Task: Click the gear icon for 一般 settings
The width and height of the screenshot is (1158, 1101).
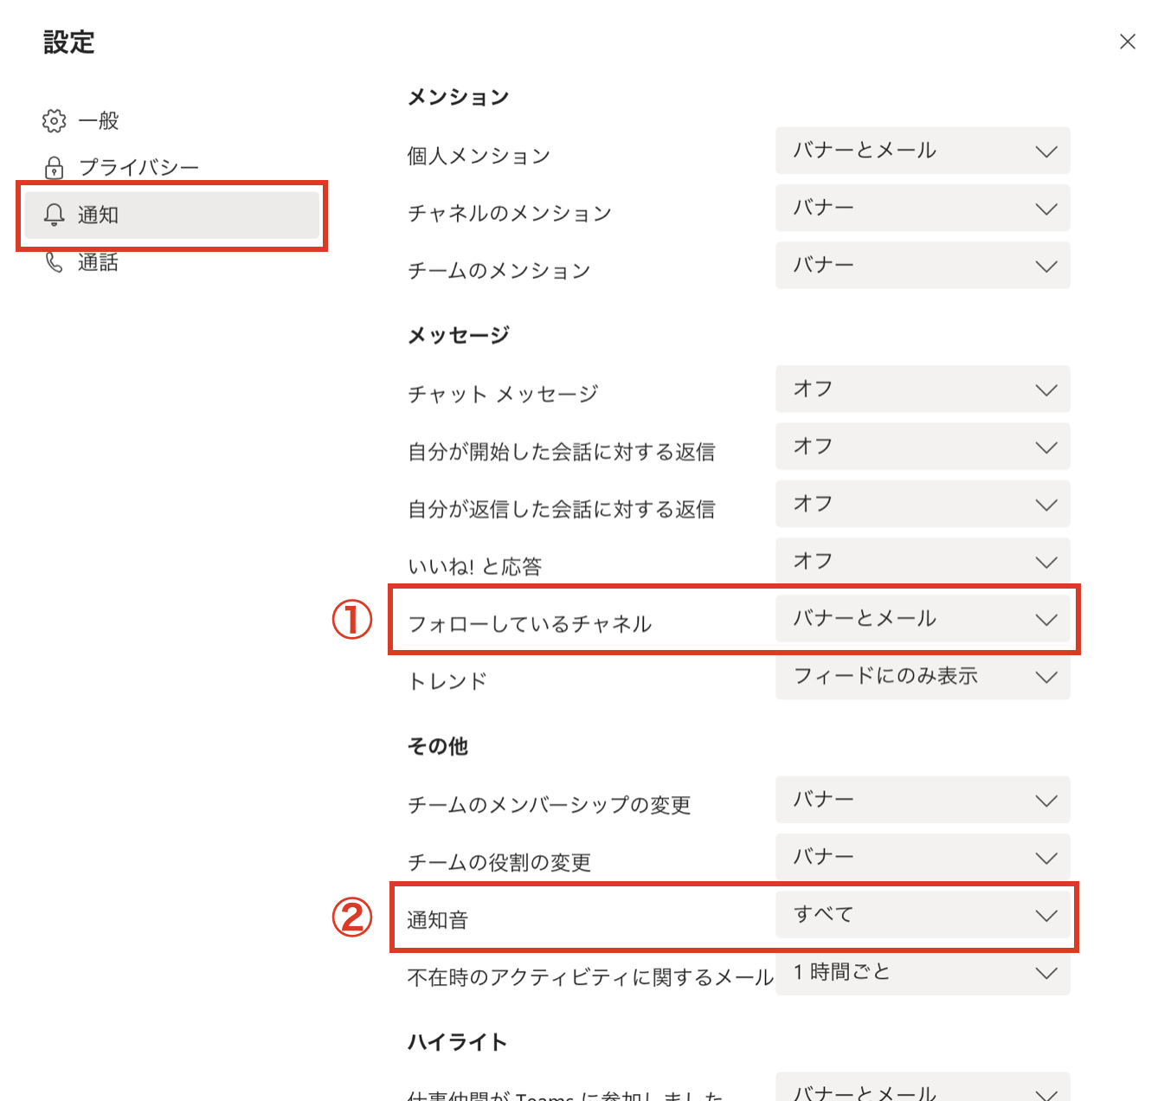Action: tap(54, 120)
